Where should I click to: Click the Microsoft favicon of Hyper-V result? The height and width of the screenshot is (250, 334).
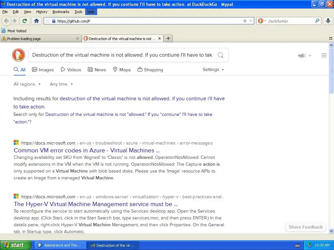point(16,196)
